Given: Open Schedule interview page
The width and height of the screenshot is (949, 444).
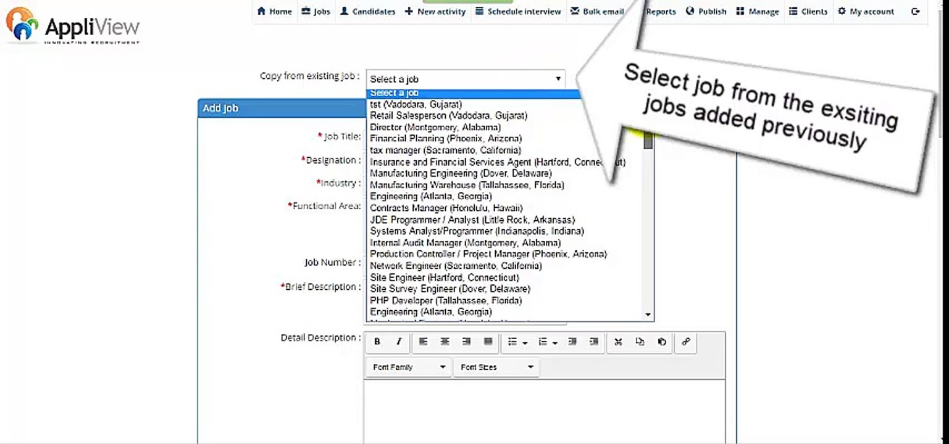Looking at the screenshot, I should [x=518, y=11].
